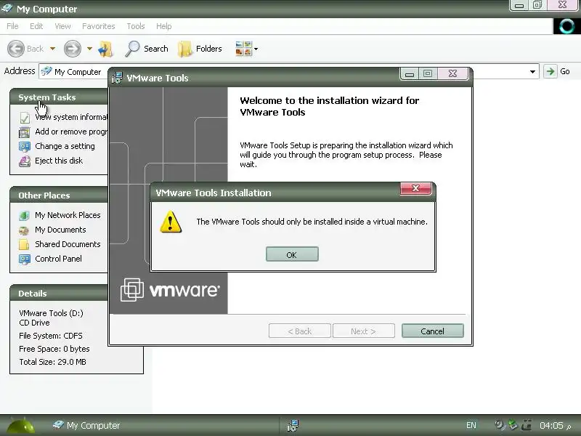Collapse the Other Places panel header
Image resolution: width=581 pixels, height=436 pixels.
coord(60,195)
